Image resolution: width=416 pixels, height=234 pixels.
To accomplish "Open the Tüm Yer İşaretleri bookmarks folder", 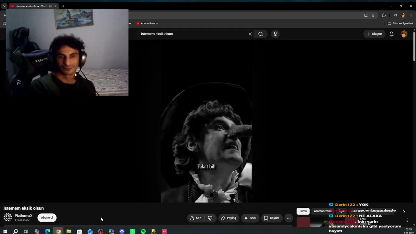I will (400, 23).
